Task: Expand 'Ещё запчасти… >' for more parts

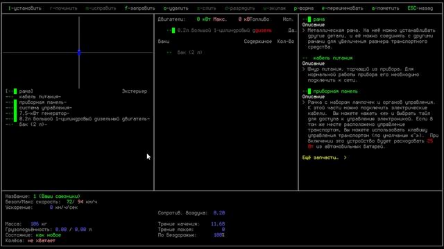Action: tap(325, 158)
